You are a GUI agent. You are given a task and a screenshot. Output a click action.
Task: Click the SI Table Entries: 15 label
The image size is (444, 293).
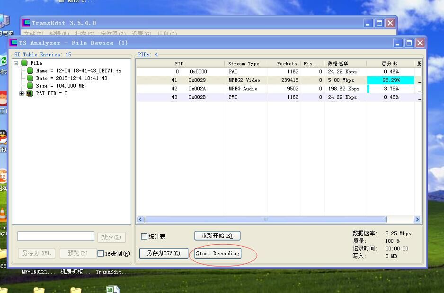(43, 54)
